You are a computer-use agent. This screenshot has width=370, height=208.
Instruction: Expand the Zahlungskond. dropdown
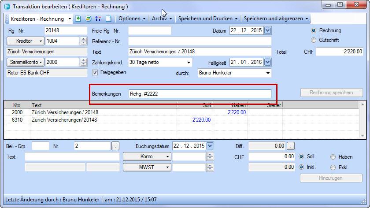[189, 63]
